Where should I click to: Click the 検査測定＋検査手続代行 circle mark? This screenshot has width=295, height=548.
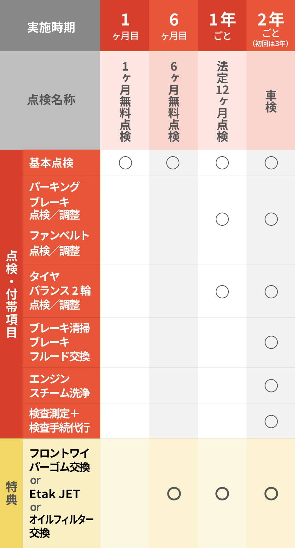pyautogui.click(x=271, y=421)
